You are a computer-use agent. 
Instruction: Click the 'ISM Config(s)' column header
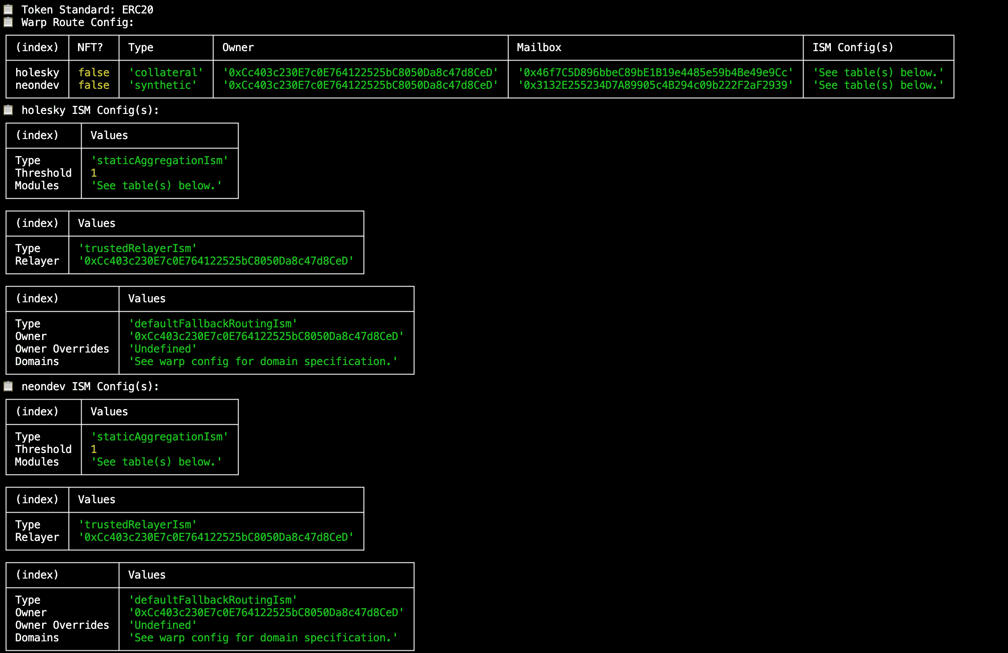pos(853,48)
